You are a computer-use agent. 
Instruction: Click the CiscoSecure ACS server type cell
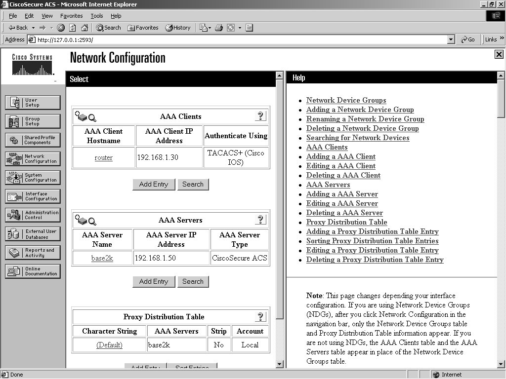(x=240, y=258)
